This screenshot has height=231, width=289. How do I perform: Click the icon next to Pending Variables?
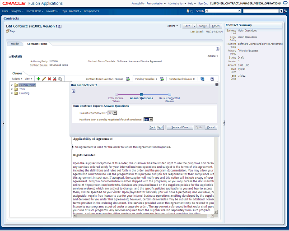tap(162, 79)
